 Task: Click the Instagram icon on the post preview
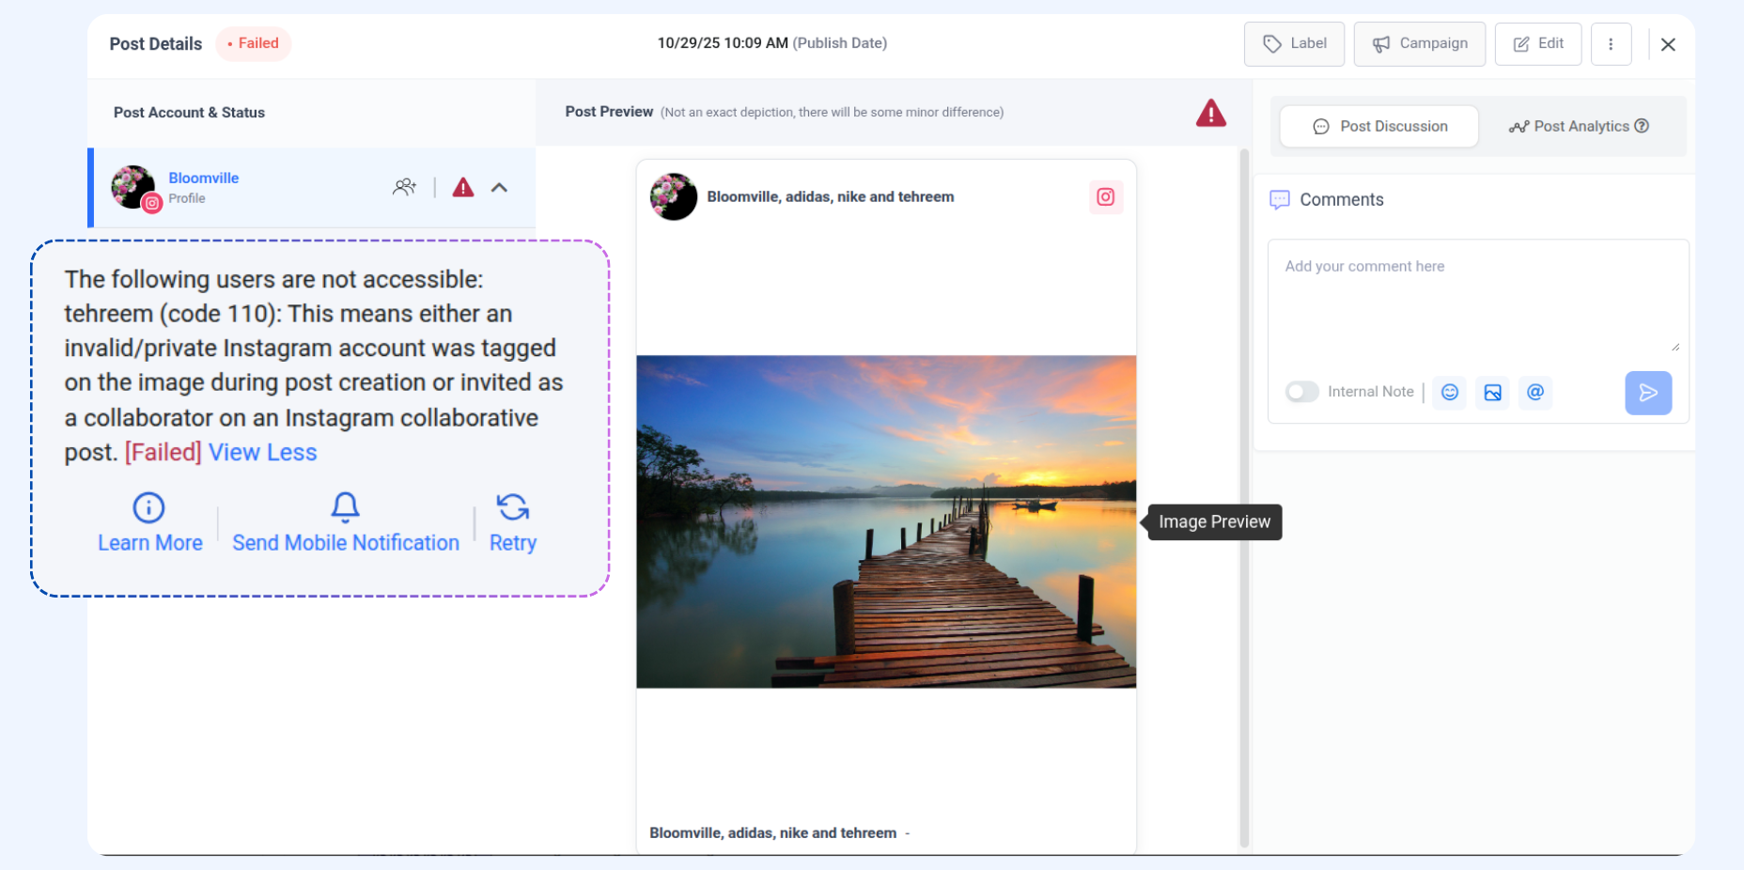click(1106, 197)
